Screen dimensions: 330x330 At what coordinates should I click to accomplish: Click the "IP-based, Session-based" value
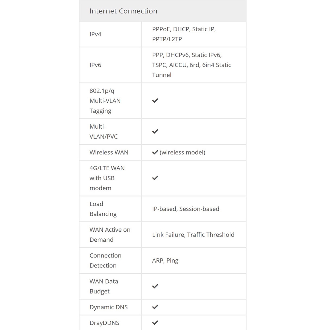[x=186, y=209]
